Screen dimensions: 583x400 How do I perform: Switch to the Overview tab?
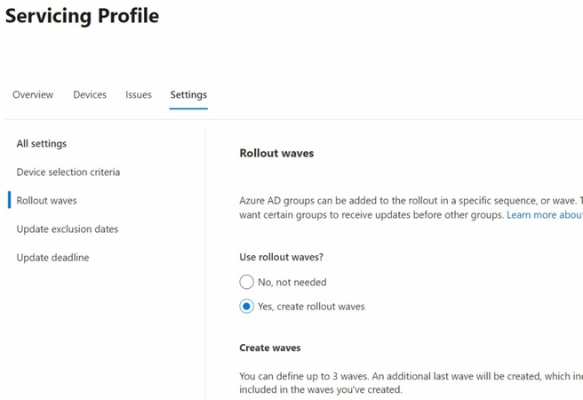pos(33,95)
